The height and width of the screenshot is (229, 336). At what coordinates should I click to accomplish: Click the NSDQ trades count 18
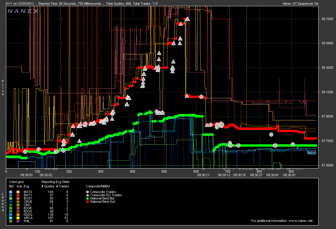(66, 215)
